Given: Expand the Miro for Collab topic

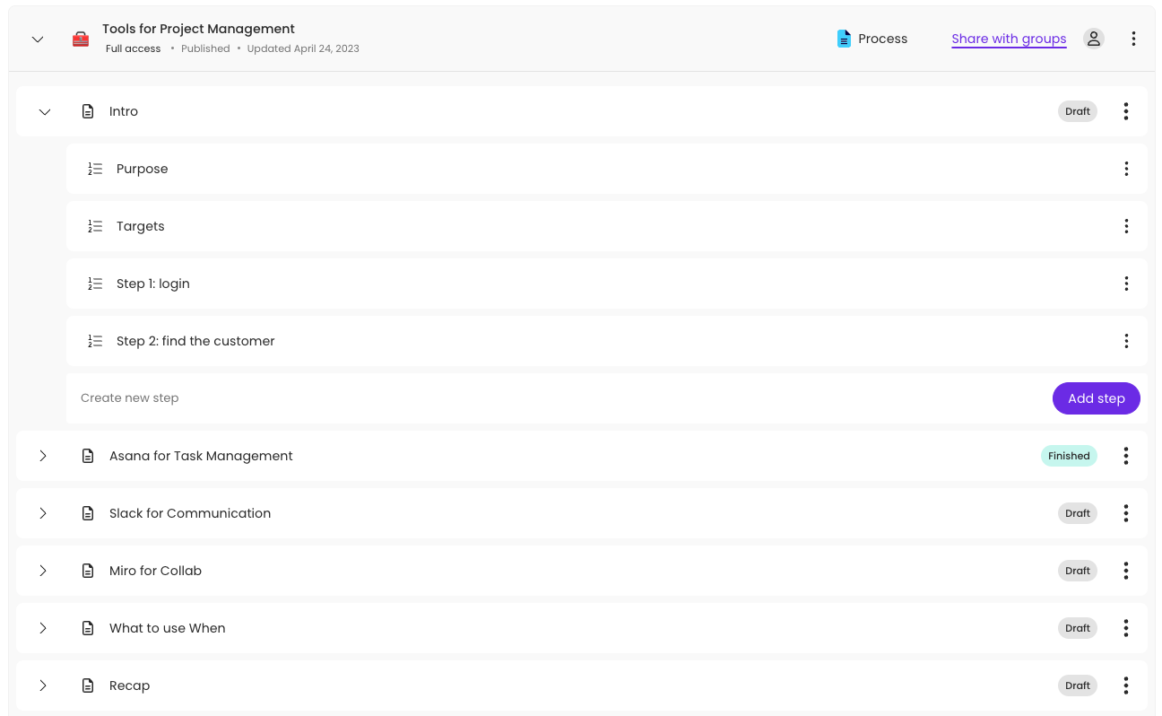Looking at the screenshot, I should click(x=42, y=571).
